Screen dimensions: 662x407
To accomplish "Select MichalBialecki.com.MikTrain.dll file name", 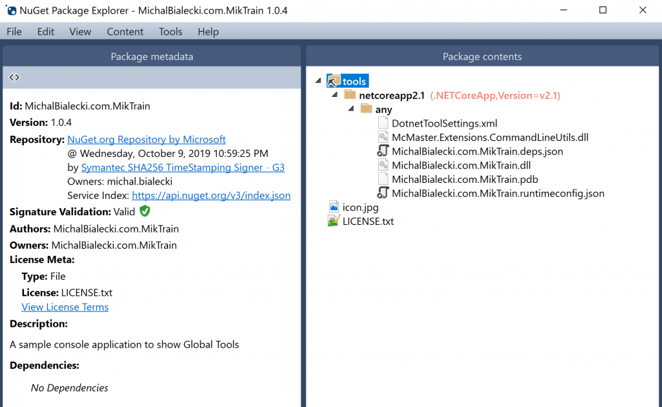I will click(x=461, y=165).
